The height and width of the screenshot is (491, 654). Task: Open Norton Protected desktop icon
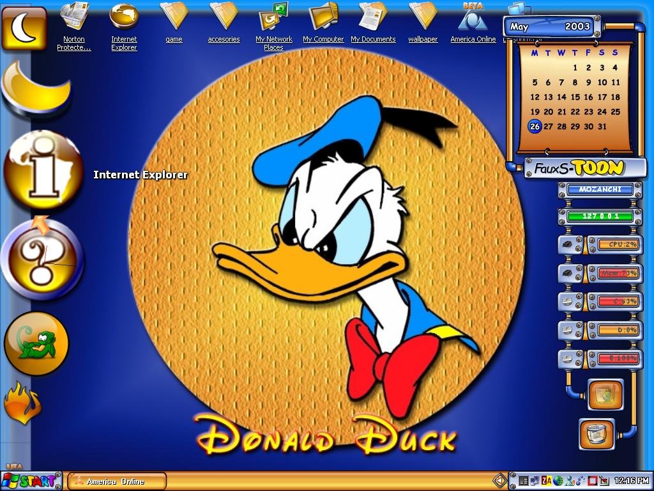point(74,26)
